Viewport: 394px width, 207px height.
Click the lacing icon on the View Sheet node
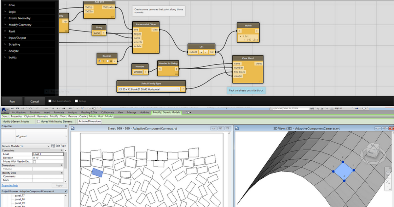(x=261, y=81)
